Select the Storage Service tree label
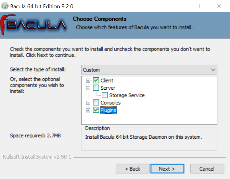 click(127, 95)
